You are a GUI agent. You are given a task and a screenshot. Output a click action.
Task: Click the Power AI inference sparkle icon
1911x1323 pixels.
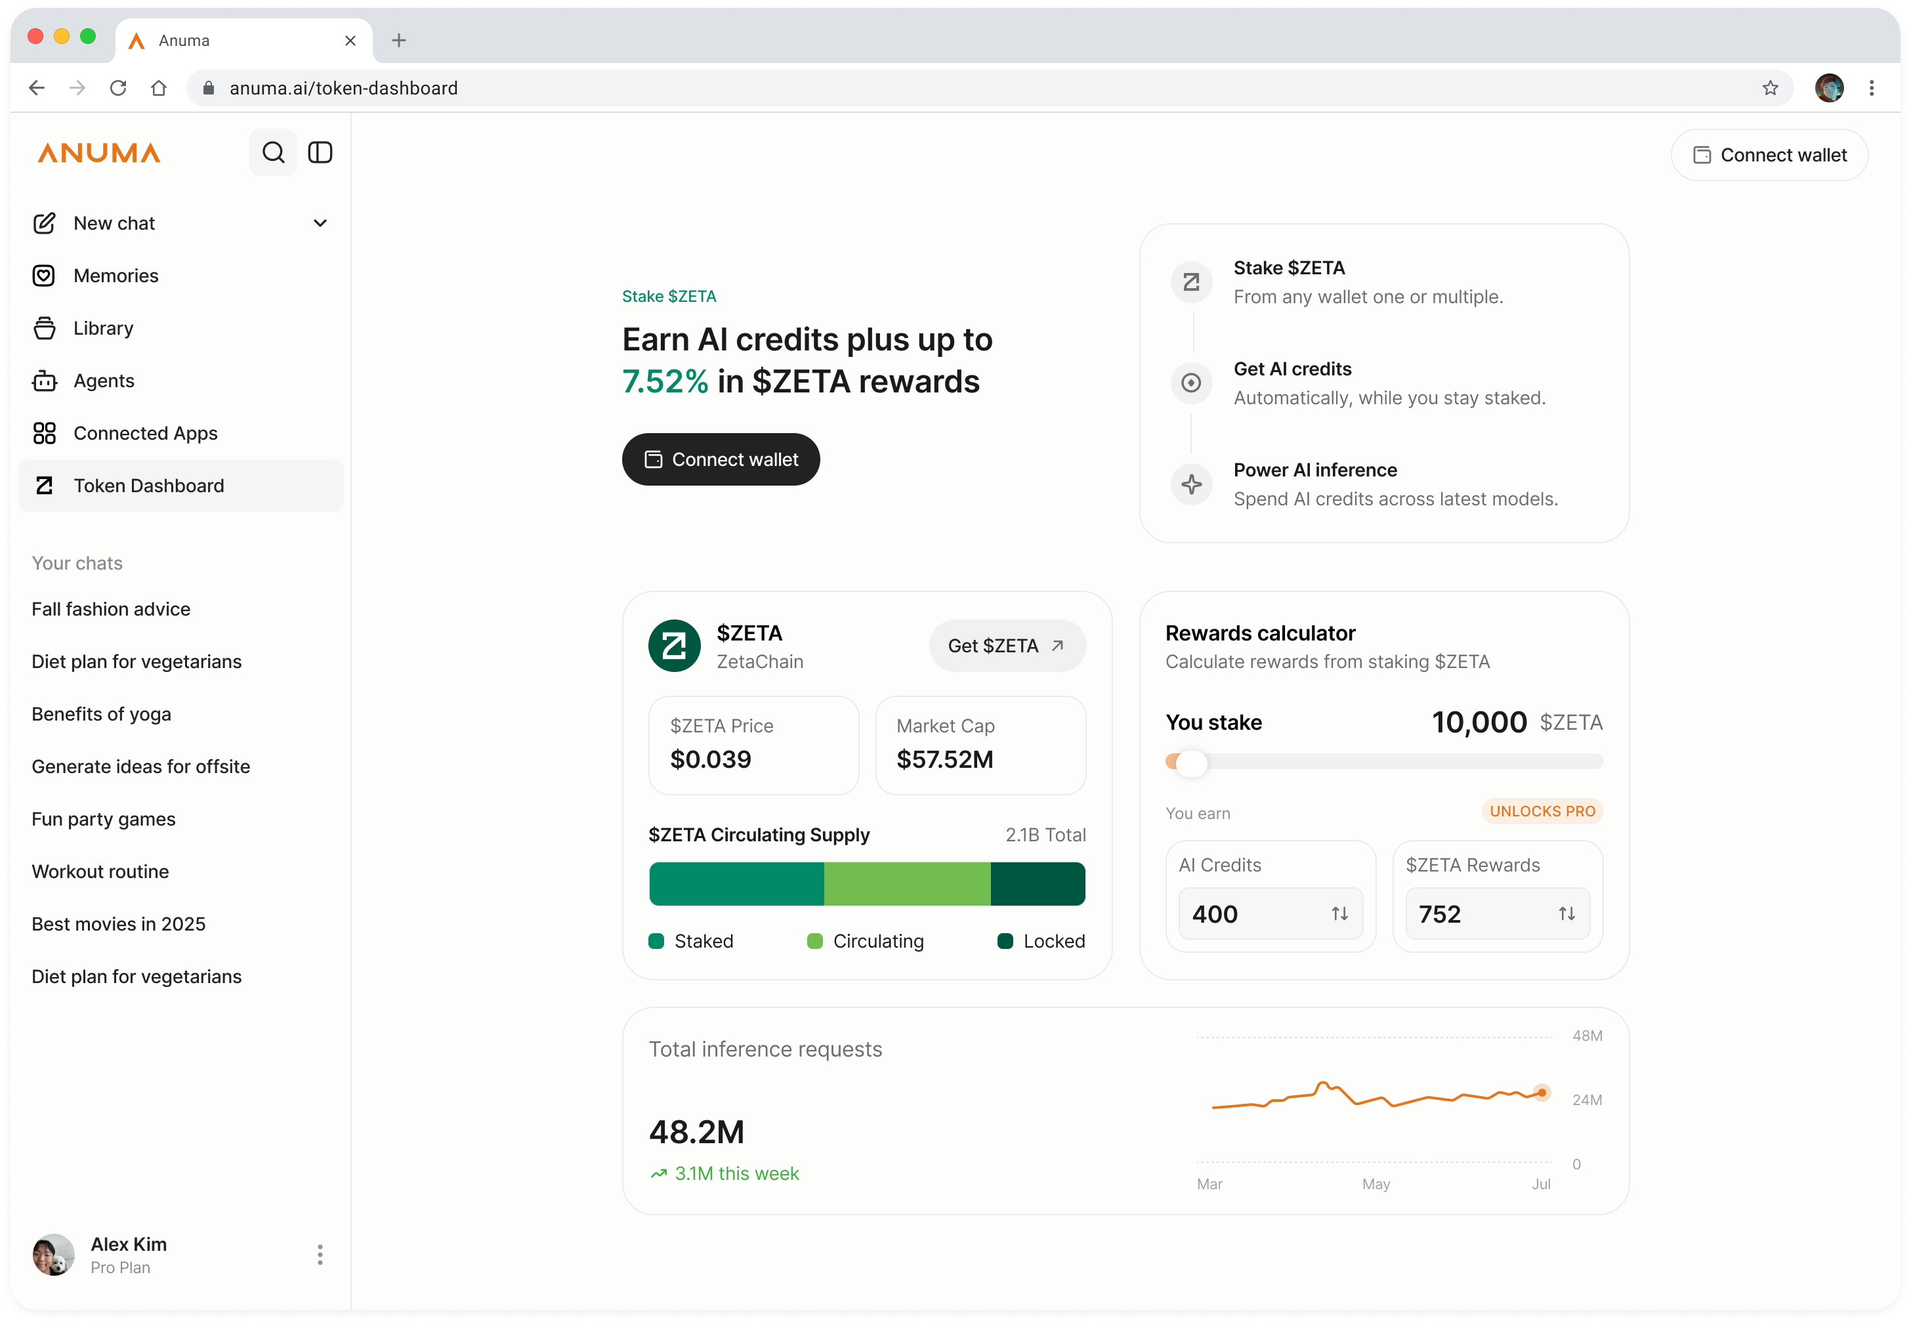pos(1191,484)
